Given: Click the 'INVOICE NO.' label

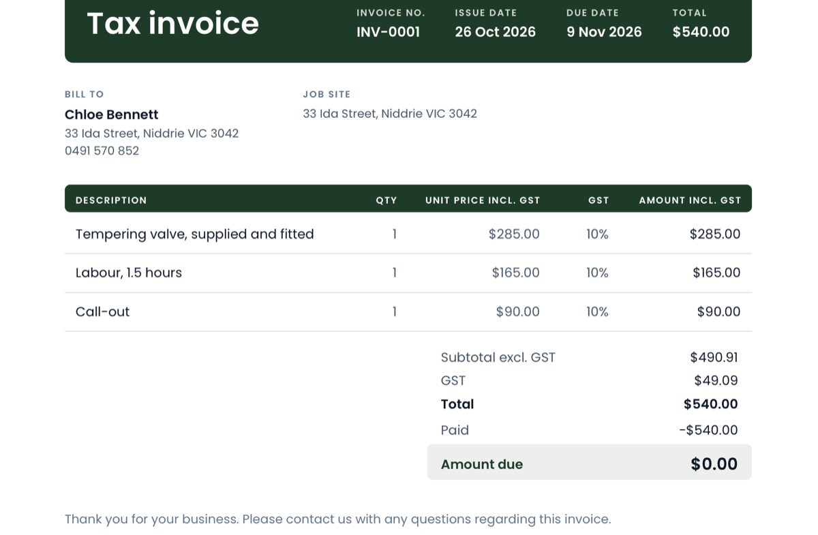Looking at the screenshot, I should (x=391, y=13).
